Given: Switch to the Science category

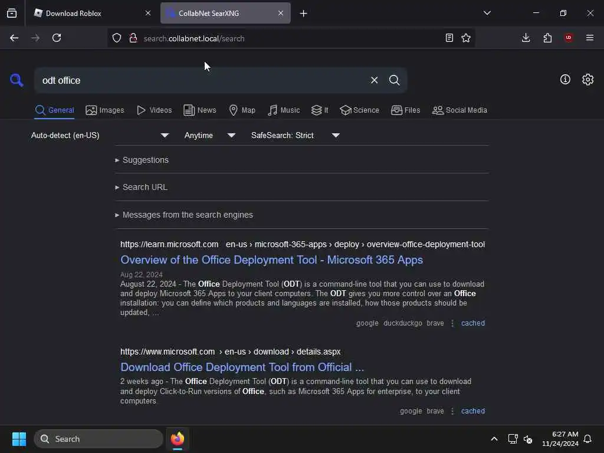Looking at the screenshot, I should pyautogui.click(x=360, y=110).
